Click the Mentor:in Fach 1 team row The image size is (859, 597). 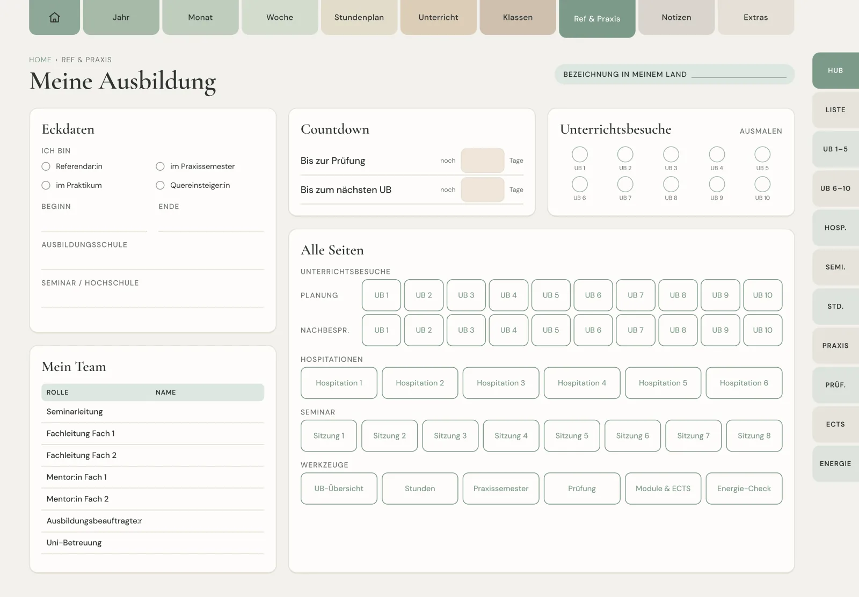pos(152,477)
